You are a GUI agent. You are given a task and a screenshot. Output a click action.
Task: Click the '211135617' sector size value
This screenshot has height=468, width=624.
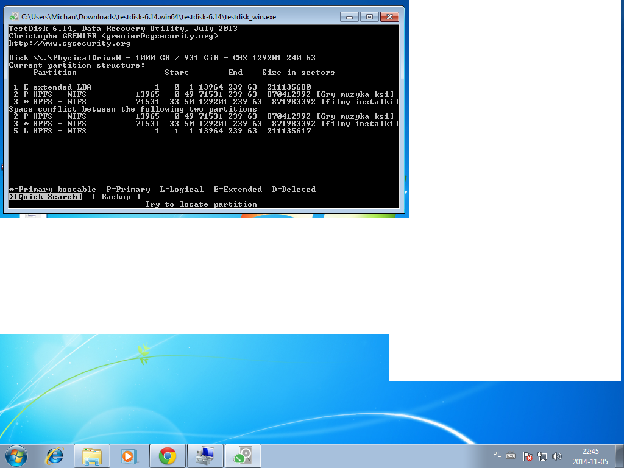point(289,130)
